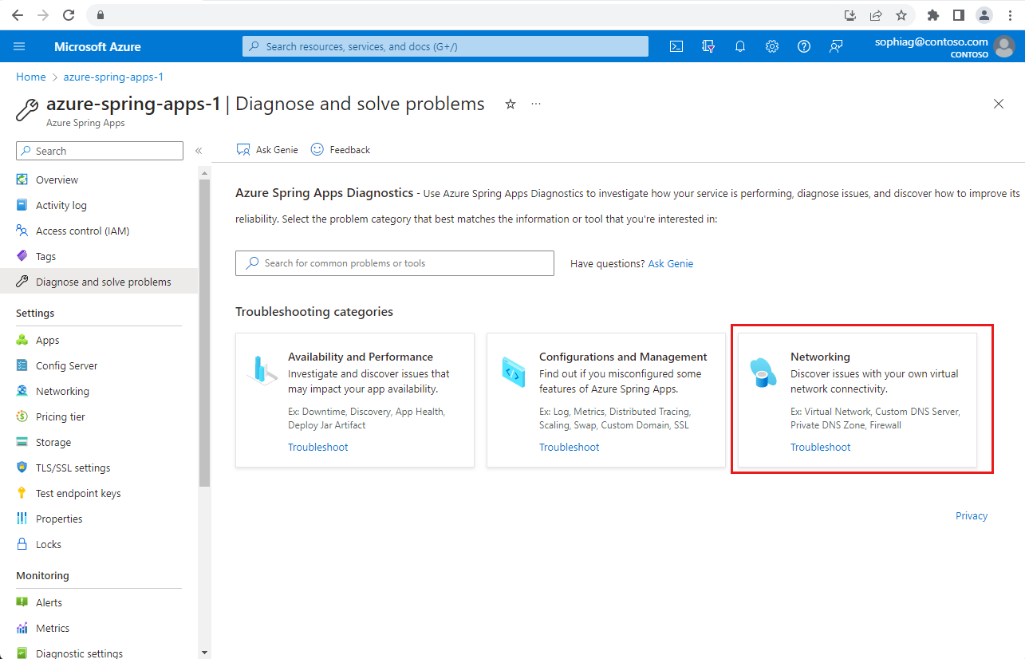Share this page from the address bar
This screenshot has height=659, width=1025.
point(876,15)
